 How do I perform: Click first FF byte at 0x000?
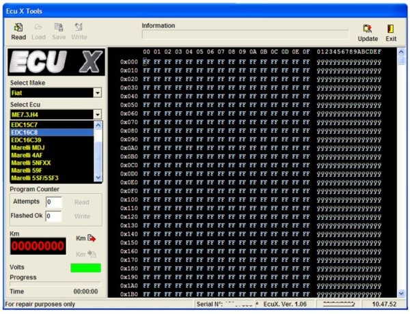click(146, 62)
